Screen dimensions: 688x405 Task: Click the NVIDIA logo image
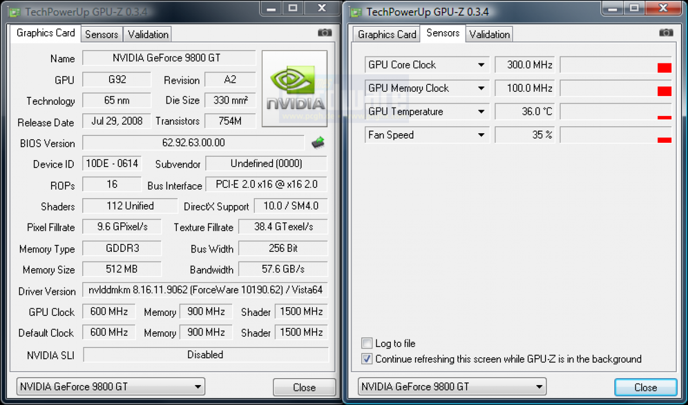click(x=295, y=89)
